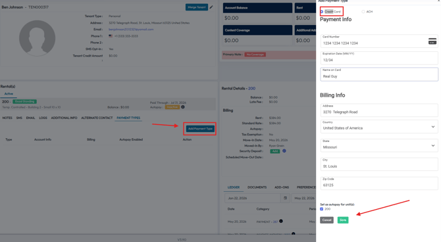
Task: Click the Content Coverage card
Action: tap(257, 36)
